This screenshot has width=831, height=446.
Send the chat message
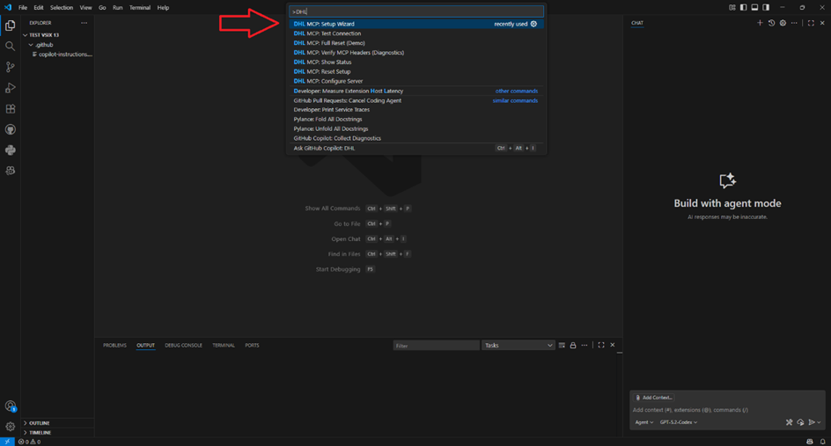click(812, 422)
